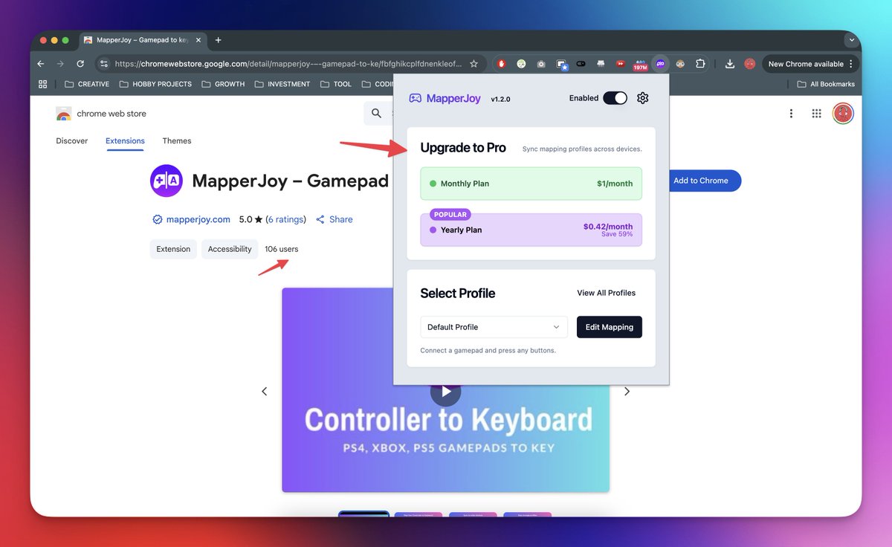
Task: Show previous screenshot with left chevron
Action: pos(264,391)
